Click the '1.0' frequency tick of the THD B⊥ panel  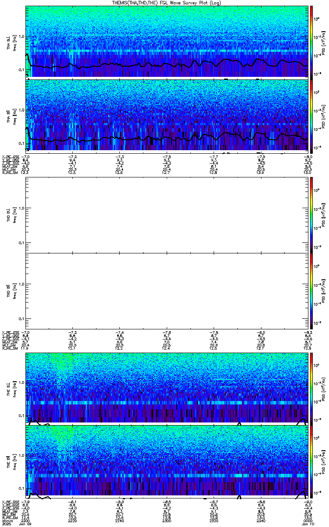(21, 208)
